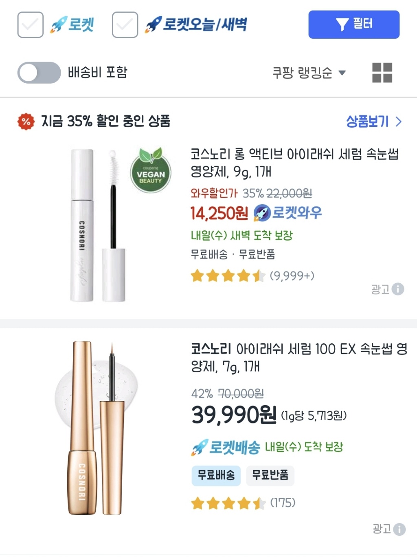
Task: Click the ad info icon on first product
Action: [398, 289]
